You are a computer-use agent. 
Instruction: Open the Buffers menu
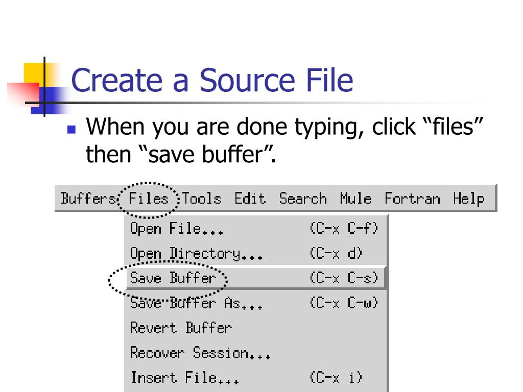(x=88, y=198)
